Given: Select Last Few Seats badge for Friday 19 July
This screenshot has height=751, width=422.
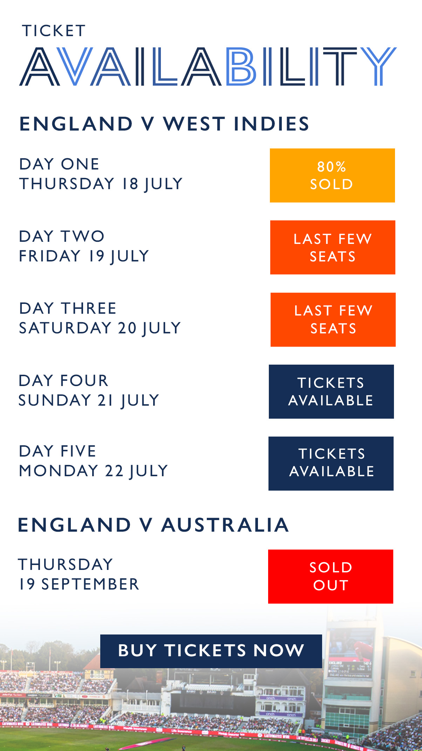Looking at the screenshot, I should point(333,247).
